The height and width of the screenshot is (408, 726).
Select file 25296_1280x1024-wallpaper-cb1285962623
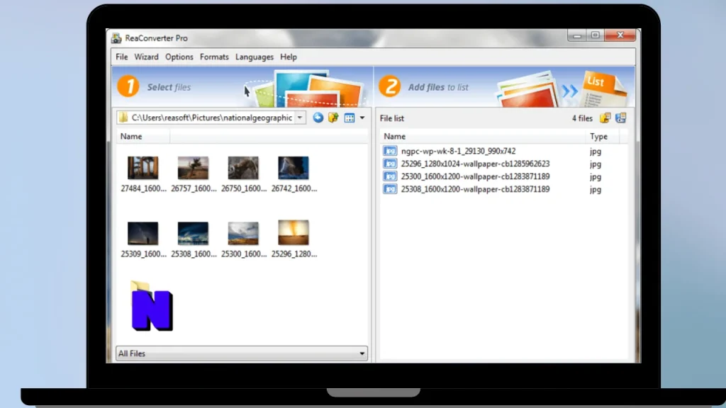[475, 164]
